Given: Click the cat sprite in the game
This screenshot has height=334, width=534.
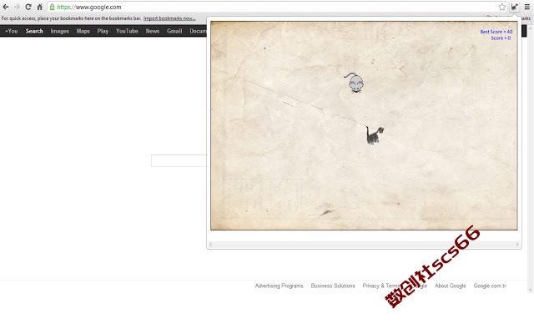Looking at the screenshot, I should 375,135.
